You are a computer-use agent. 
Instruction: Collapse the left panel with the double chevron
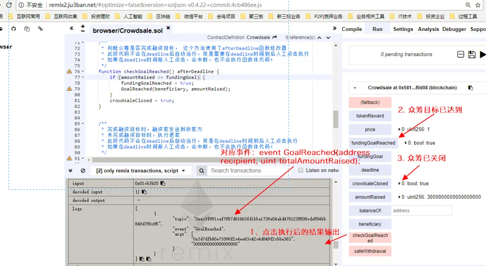tap(71, 28)
